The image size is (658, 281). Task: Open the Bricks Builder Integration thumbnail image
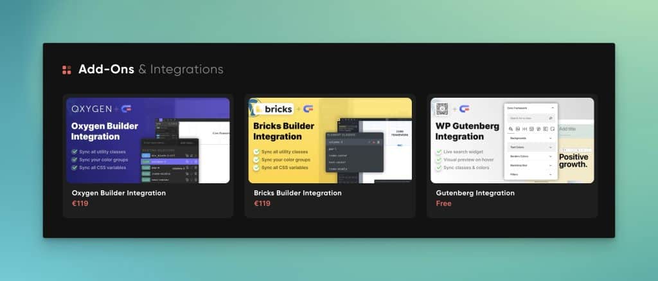tap(330, 140)
